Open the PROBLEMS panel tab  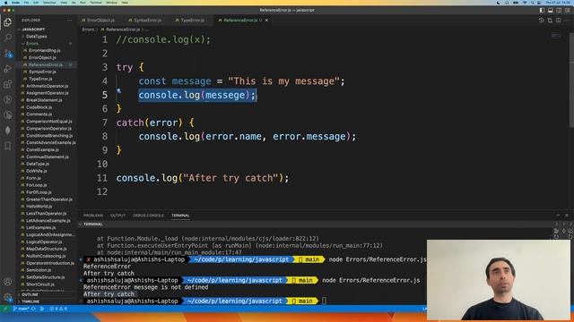coord(93,216)
